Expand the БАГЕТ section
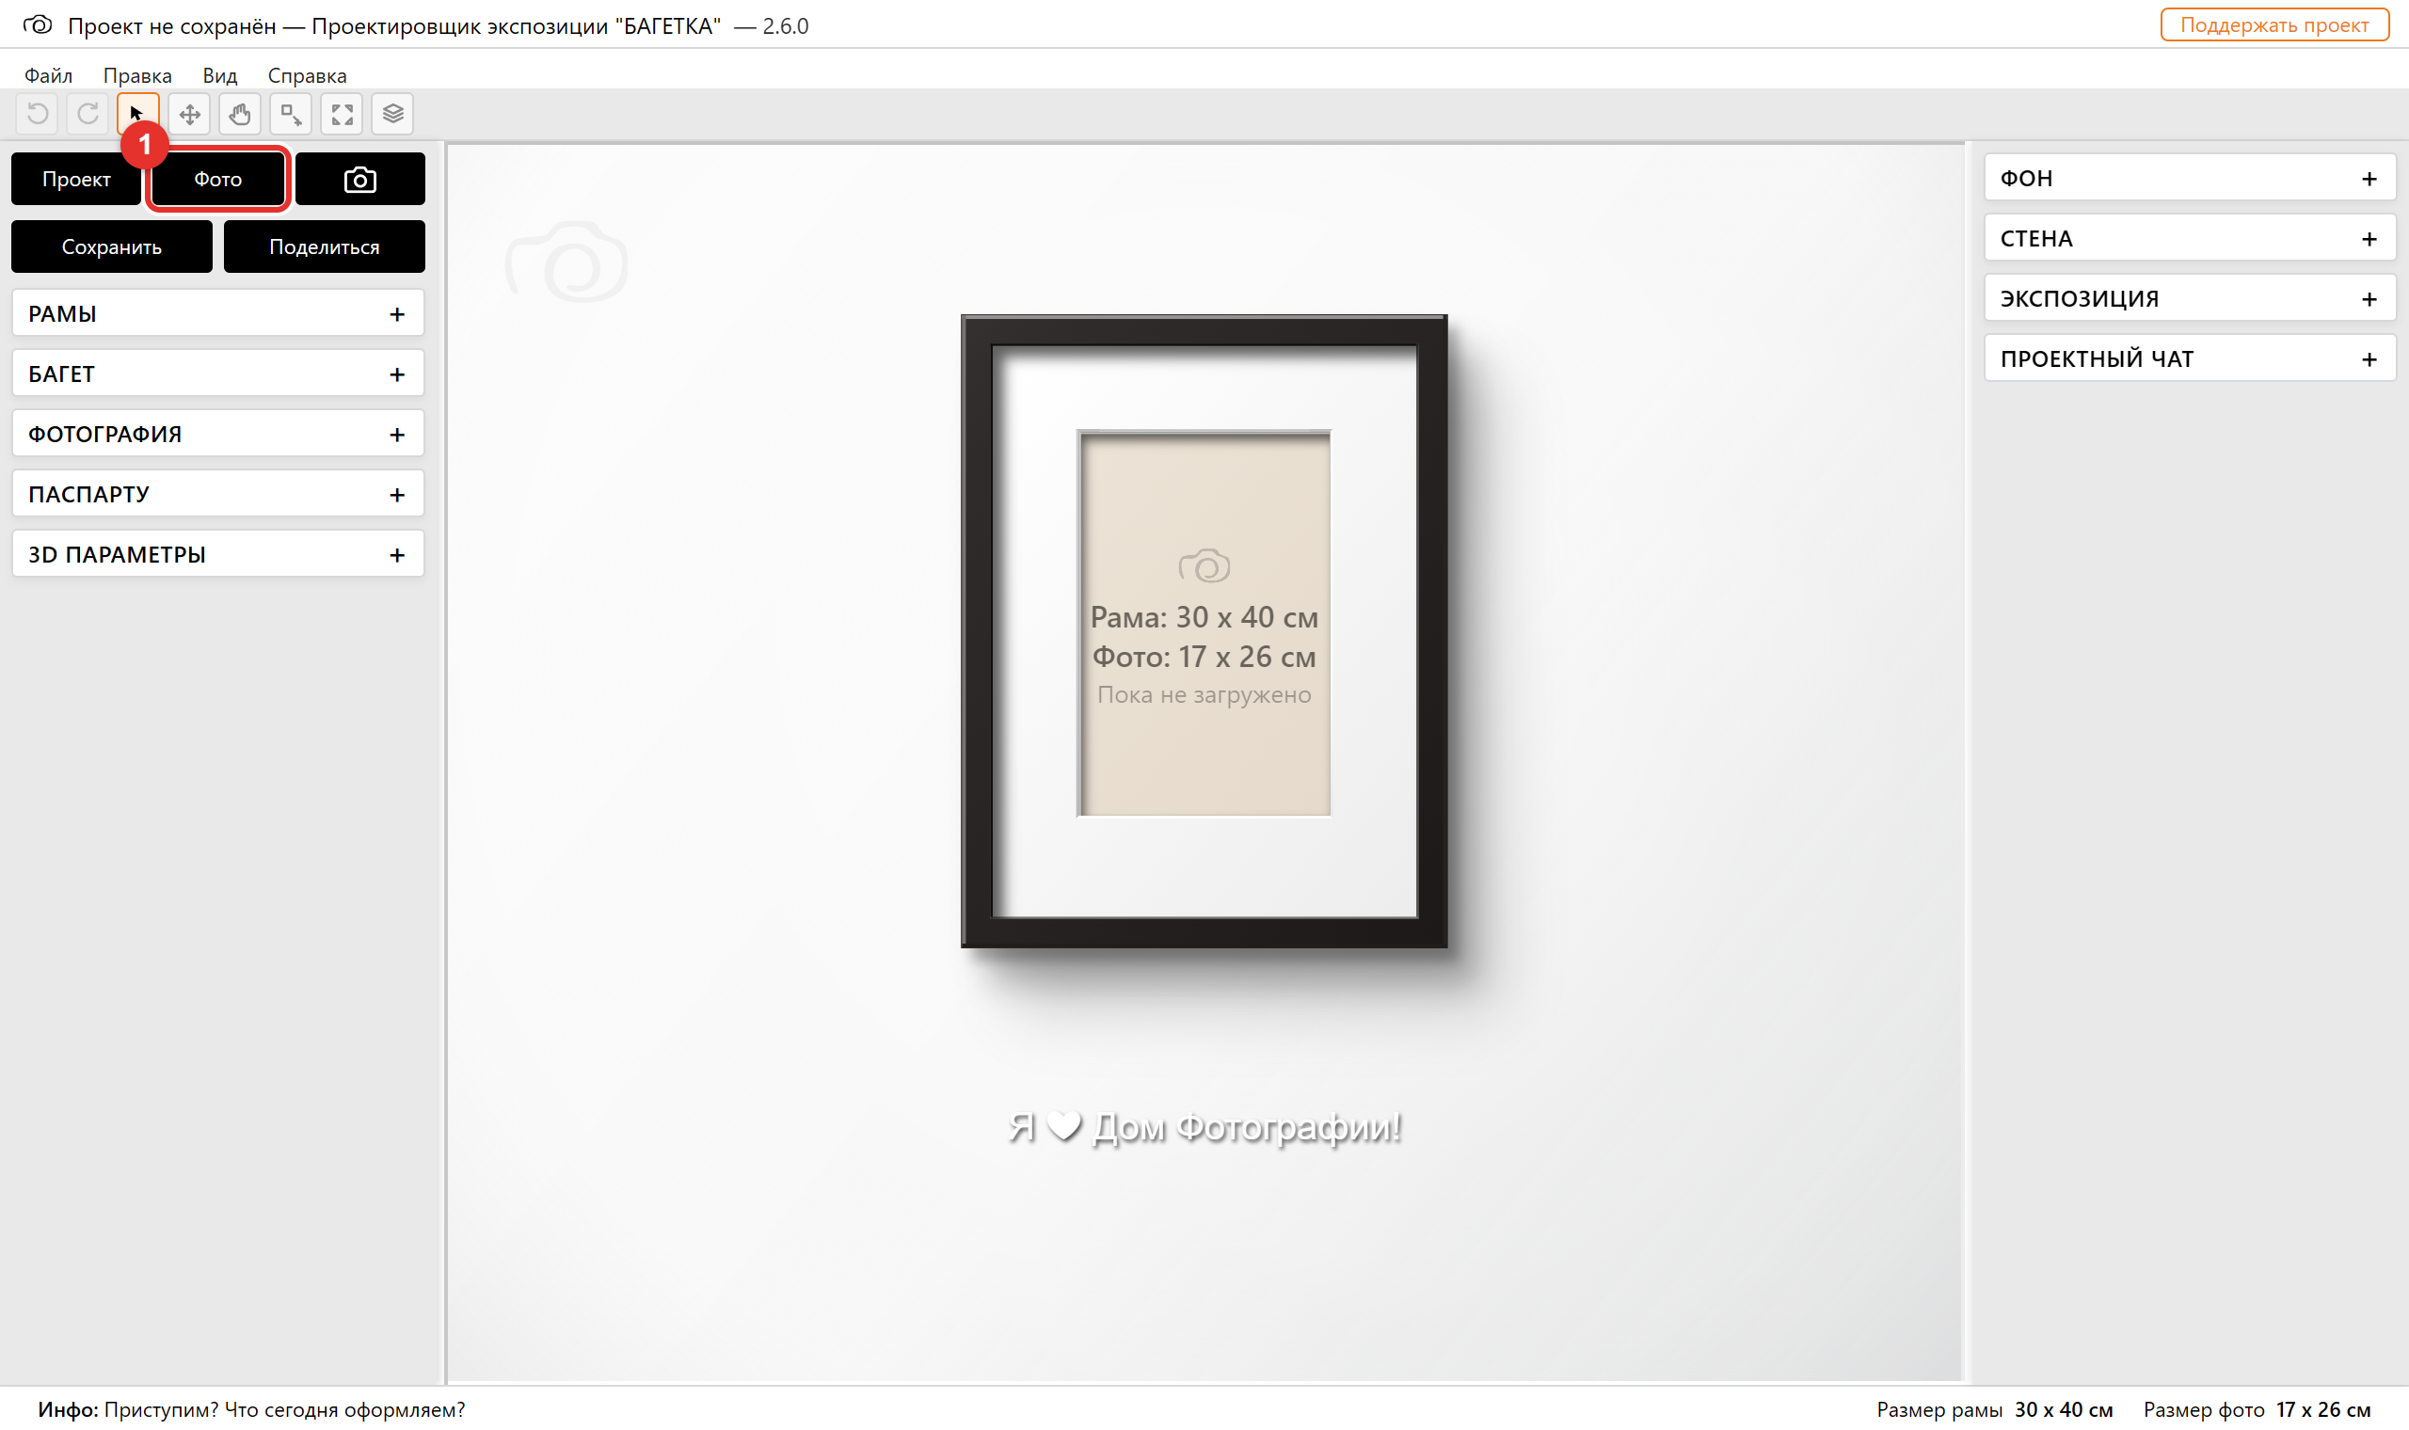The width and height of the screenshot is (2409, 1430). (x=217, y=373)
